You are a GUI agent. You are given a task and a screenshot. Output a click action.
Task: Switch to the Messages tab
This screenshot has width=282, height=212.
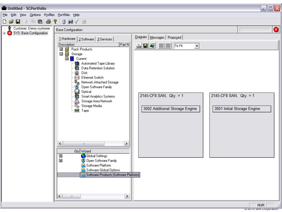click(x=157, y=37)
